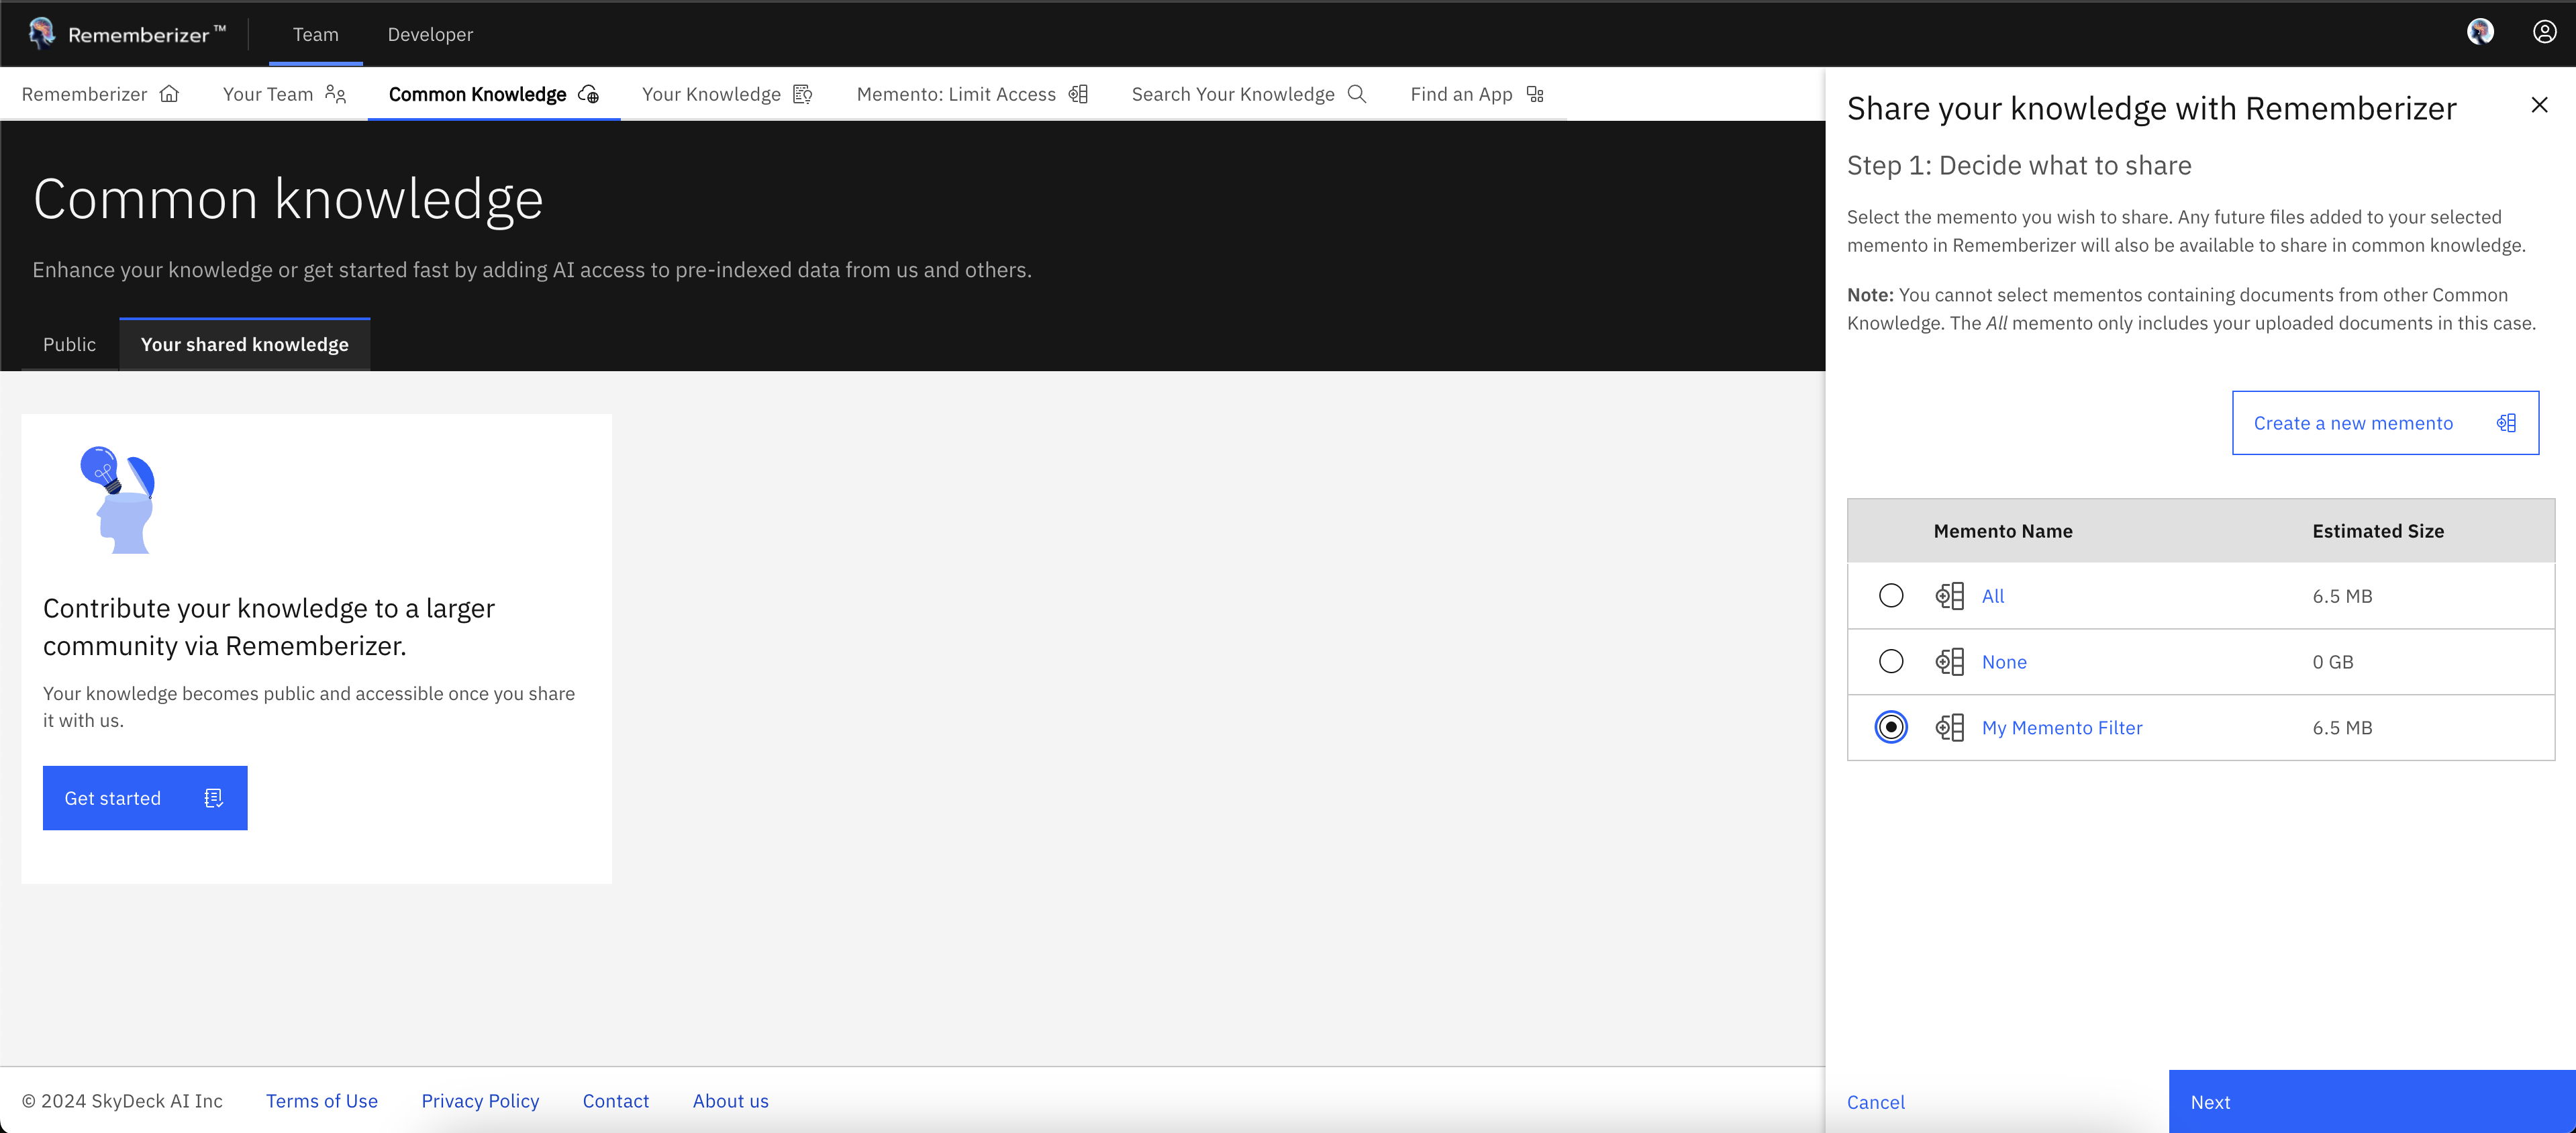The width and height of the screenshot is (2576, 1133).
Task: Click the lightbulb head illustration
Action: (x=119, y=500)
